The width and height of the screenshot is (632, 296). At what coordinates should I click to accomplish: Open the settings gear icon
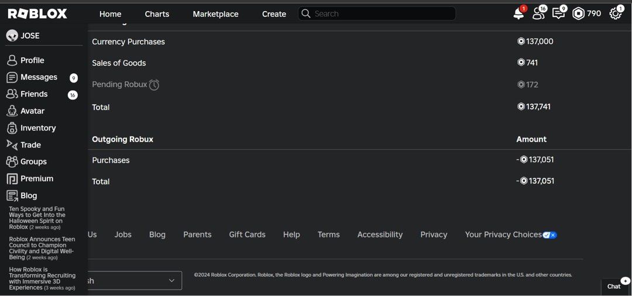point(615,13)
